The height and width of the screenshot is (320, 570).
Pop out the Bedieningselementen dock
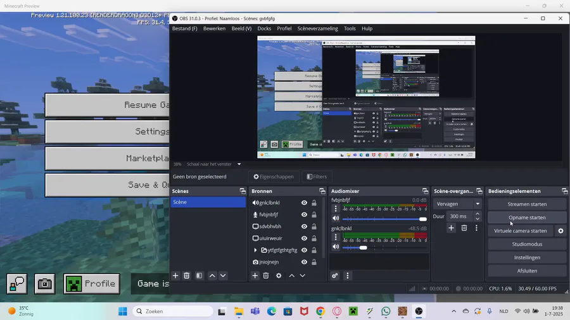[x=564, y=191]
